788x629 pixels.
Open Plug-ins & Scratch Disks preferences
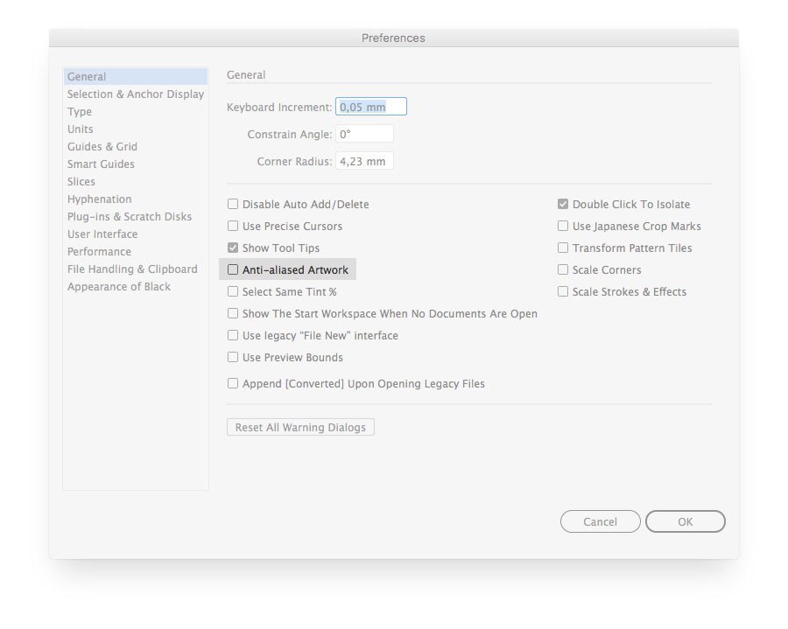(x=135, y=216)
